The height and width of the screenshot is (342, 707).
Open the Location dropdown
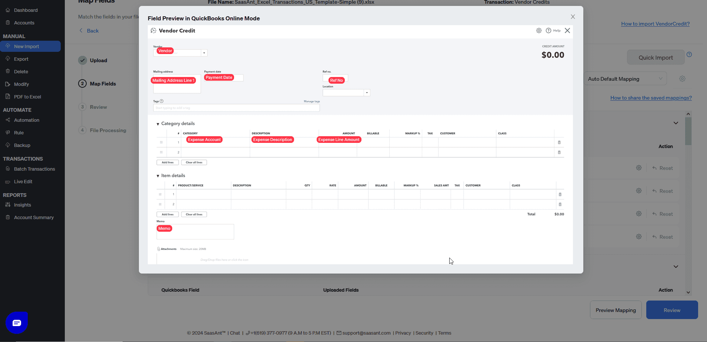tap(366, 92)
